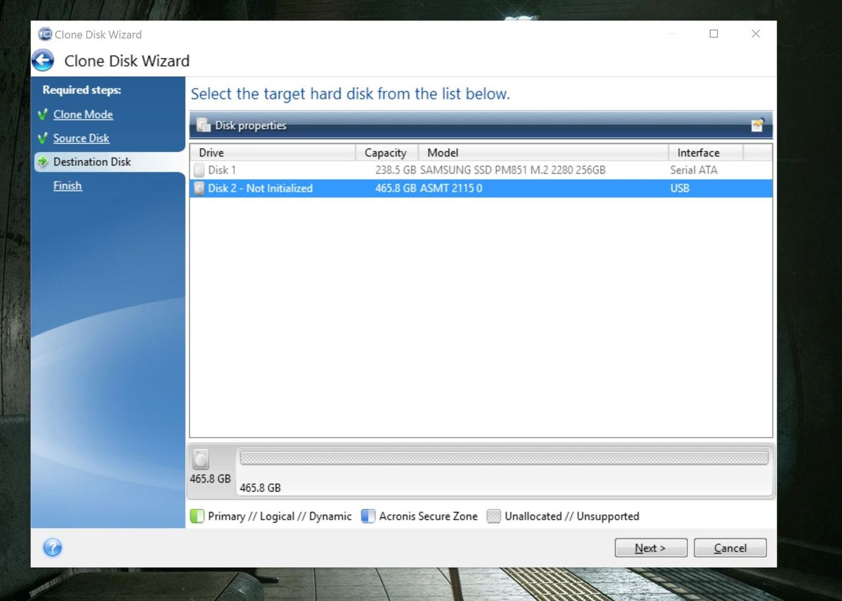Click the Clone Disk Wizard title bar icon
Image resolution: width=842 pixels, height=601 pixels.
(x=45, y=34)
